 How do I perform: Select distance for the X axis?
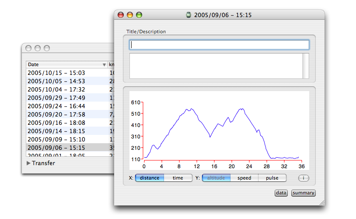(x=150, y=178)
